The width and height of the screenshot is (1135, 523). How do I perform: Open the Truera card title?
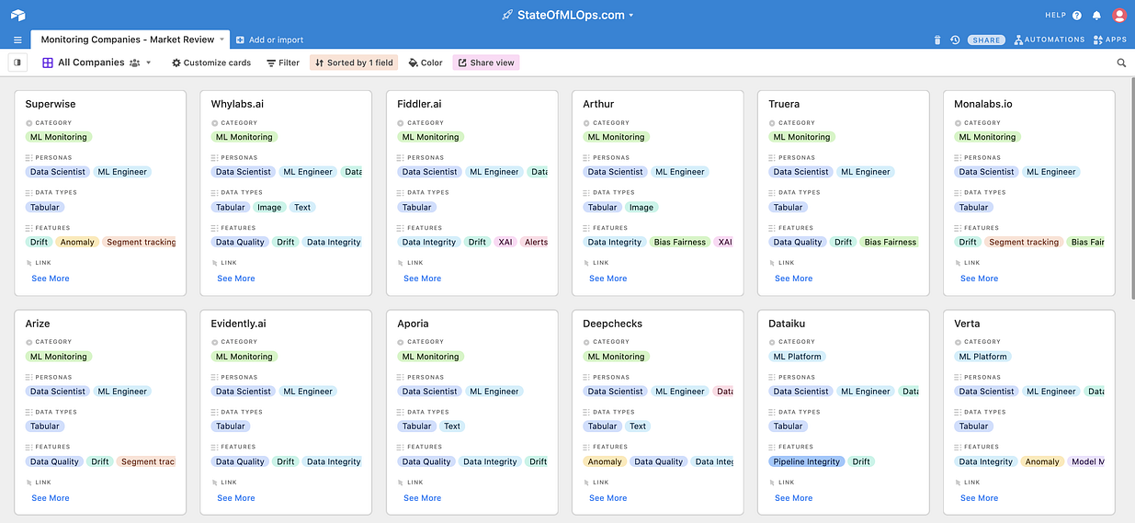784,104
